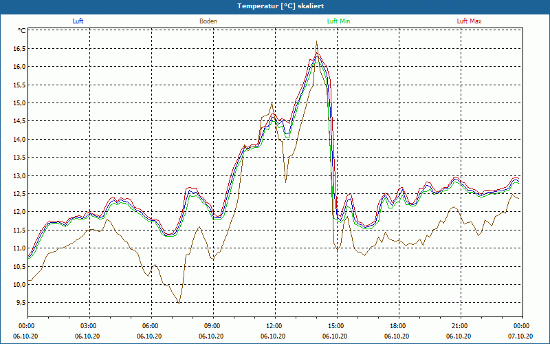This screenshot has height=344, width=550.
Task: Click the 9,5 y-axis value
Action: tap(21, 303)
